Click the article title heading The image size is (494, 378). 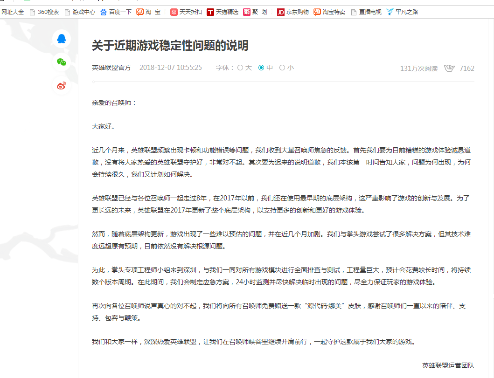pos(170,46)
